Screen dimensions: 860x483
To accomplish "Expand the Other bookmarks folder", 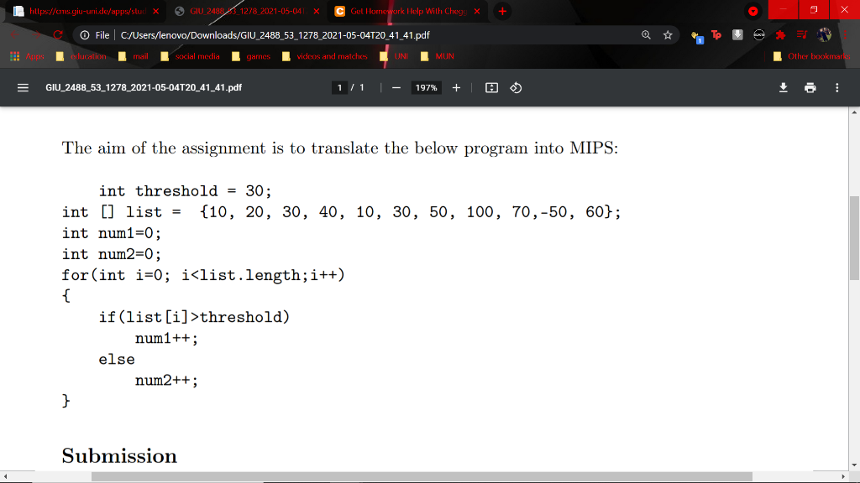I will point(811,56).
